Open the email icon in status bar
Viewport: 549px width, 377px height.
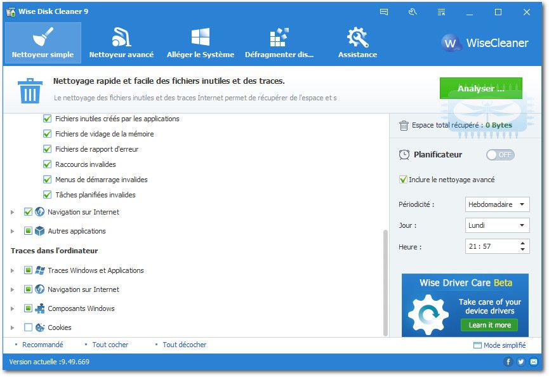[534, 362]
